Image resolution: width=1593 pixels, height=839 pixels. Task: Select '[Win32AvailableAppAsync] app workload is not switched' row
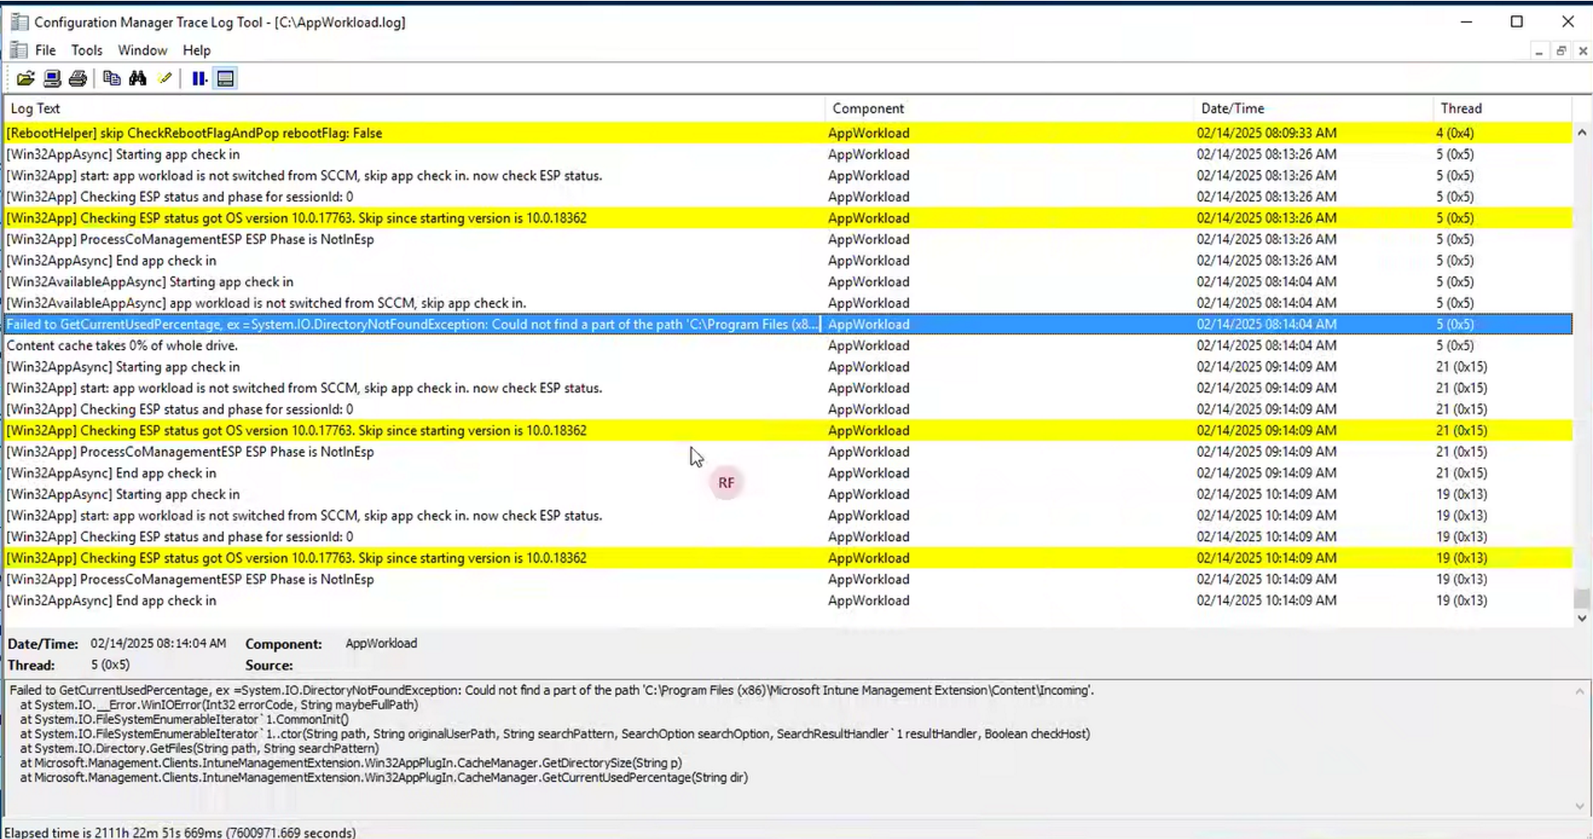tap(788, 303)
